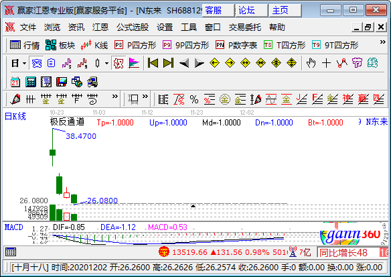This screenshot has width=391, height=277.
Task: Open the 江恩 menu
Action: click(100, 27)
